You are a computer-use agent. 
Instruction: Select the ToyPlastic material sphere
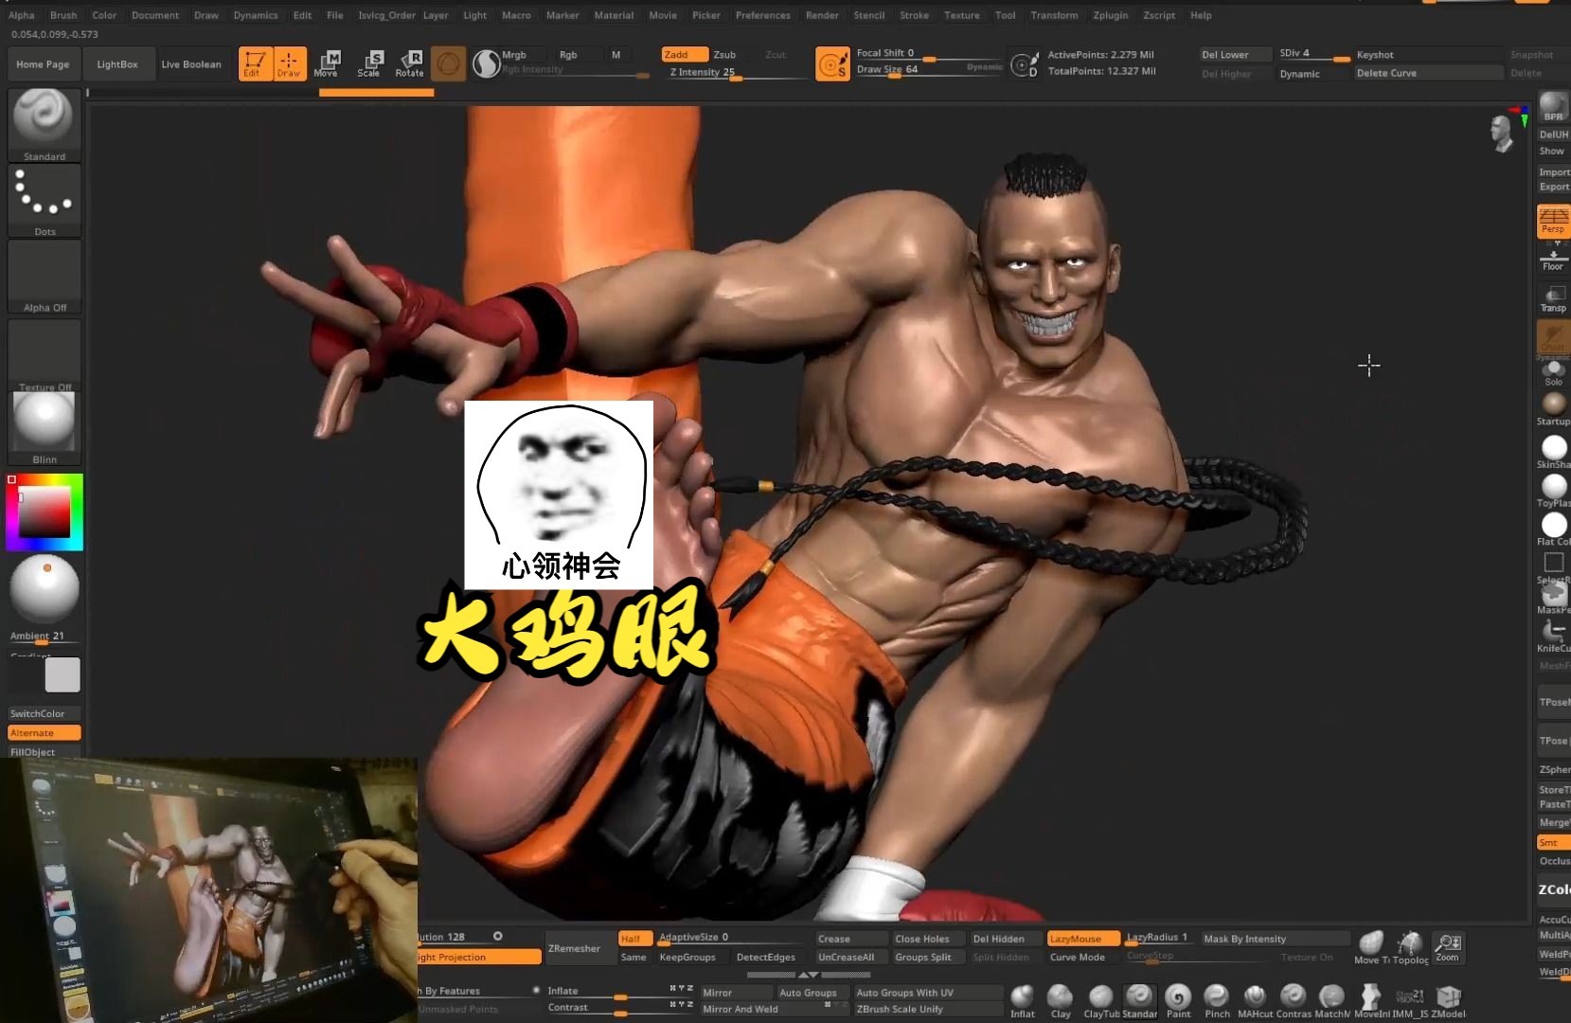(x=1554, y=491)
